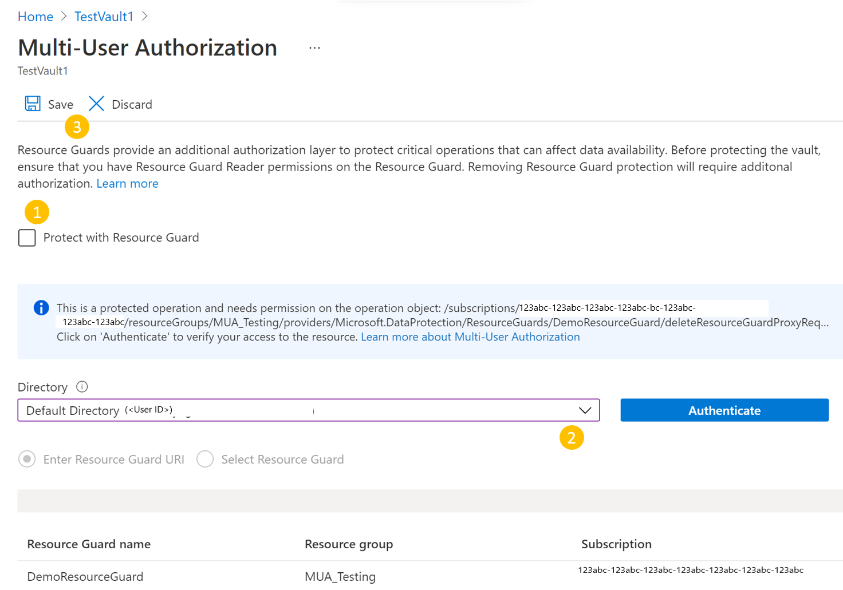Screen dimensions: 843x590
Task: Select the DemoResourceGuard table row
Action: [x=85, y=576]
